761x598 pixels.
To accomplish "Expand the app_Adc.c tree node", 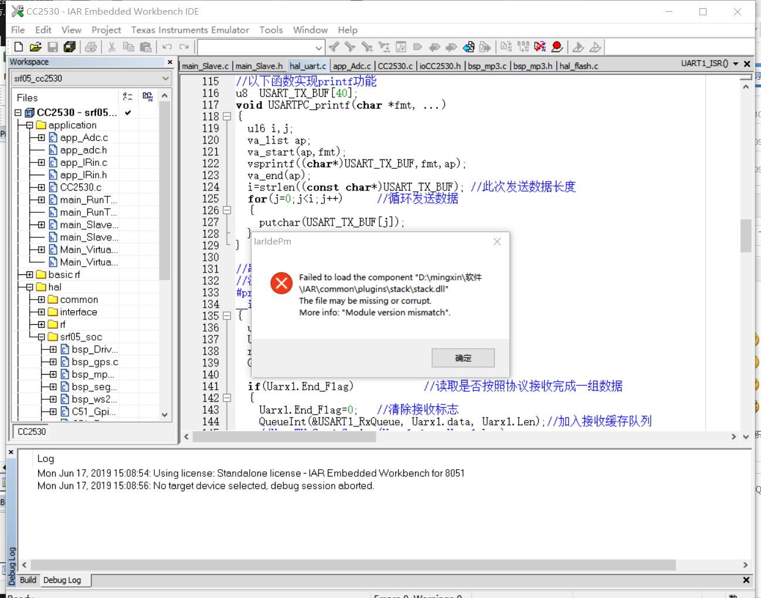I will [41, 138].
